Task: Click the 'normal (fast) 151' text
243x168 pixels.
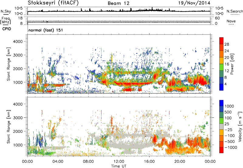Action: click(x=46, y=30)
